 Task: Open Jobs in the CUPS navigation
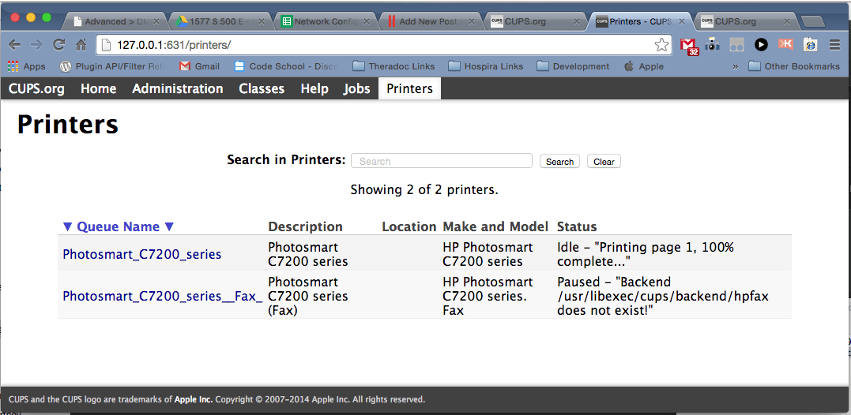pyautogui.click(x=356, y=89)
